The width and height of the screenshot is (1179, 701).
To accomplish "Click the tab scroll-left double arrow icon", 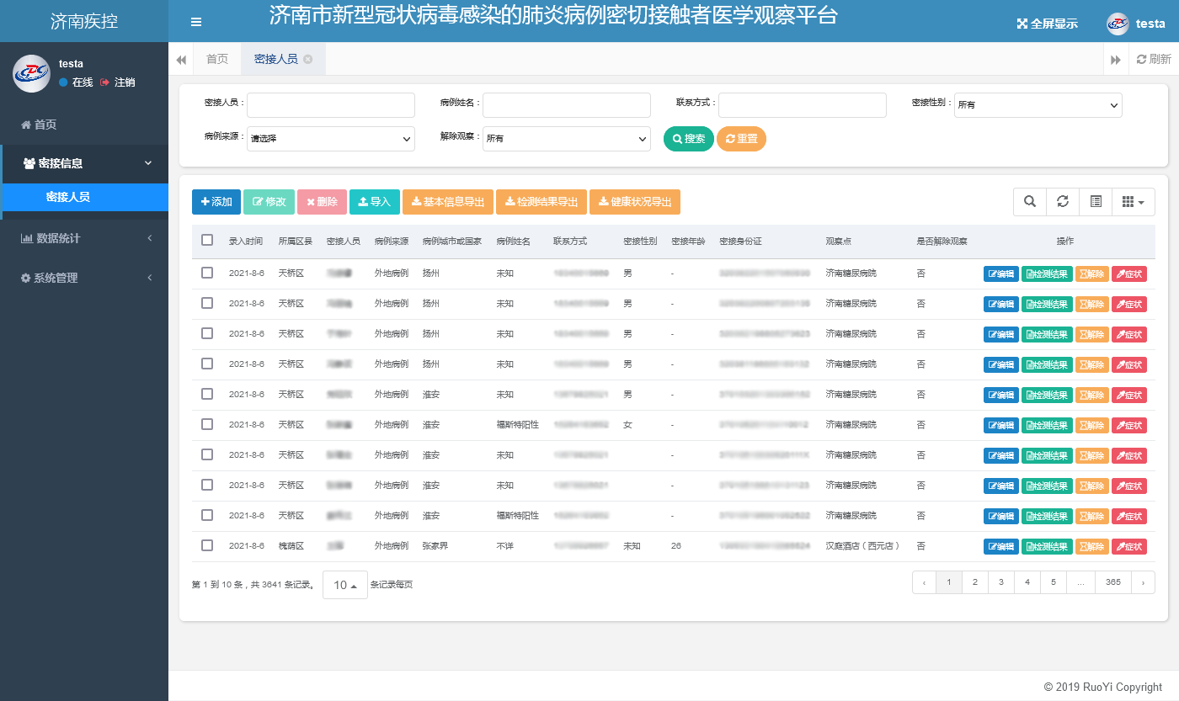I will coord(181,60).
